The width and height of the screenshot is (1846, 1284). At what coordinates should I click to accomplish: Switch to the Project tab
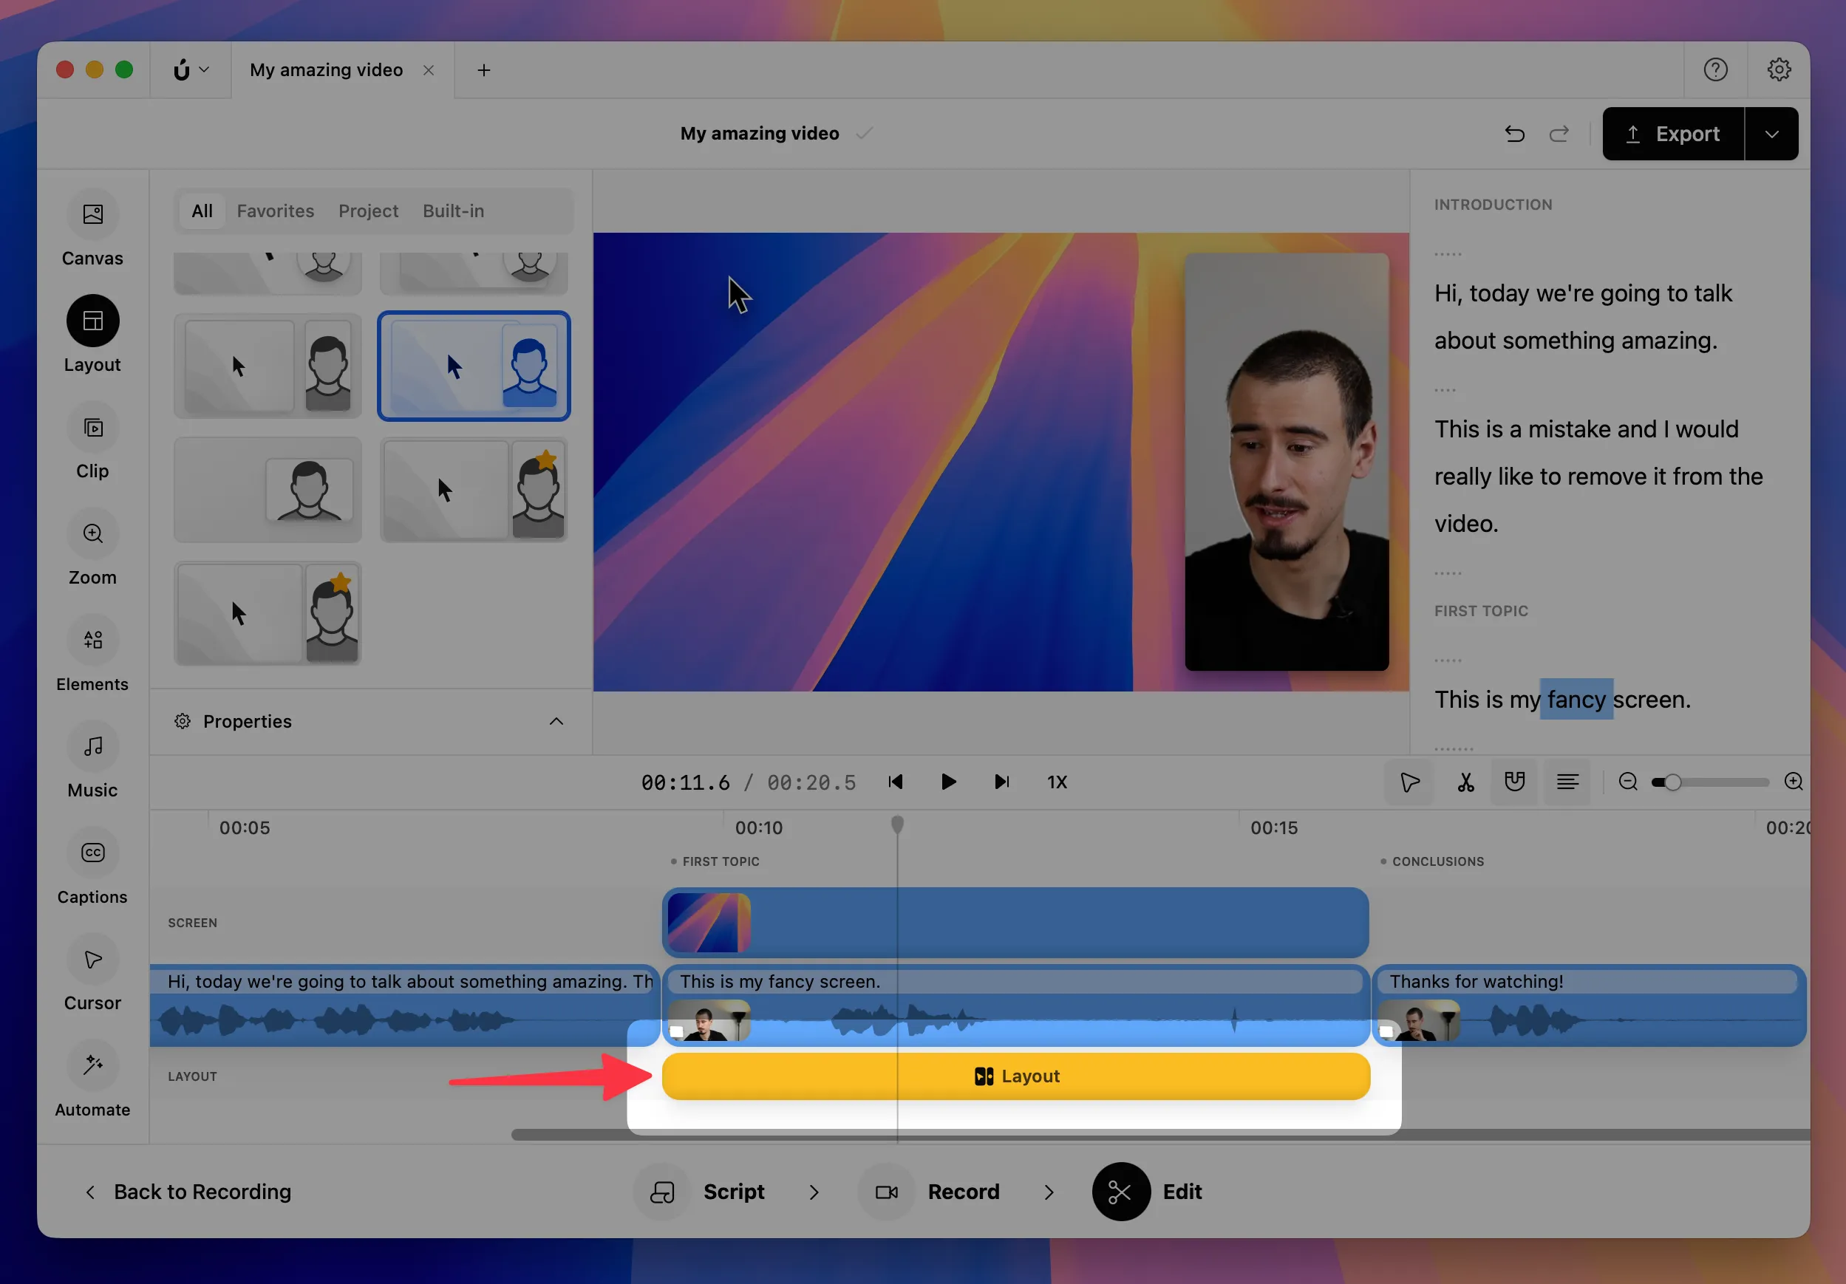[368, 211]
